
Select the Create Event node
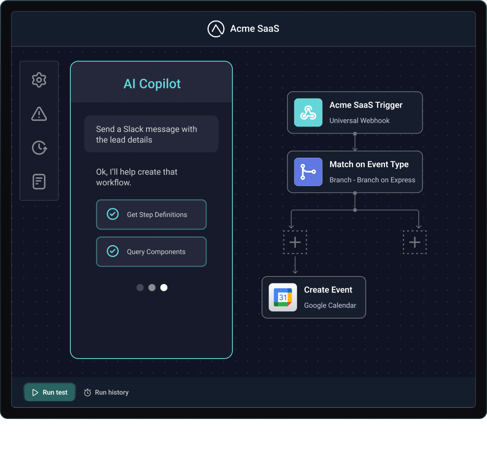click(x=314, y=297)
